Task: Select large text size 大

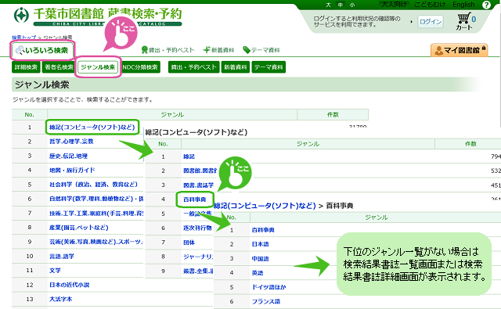Action: [x=328, y=5]
